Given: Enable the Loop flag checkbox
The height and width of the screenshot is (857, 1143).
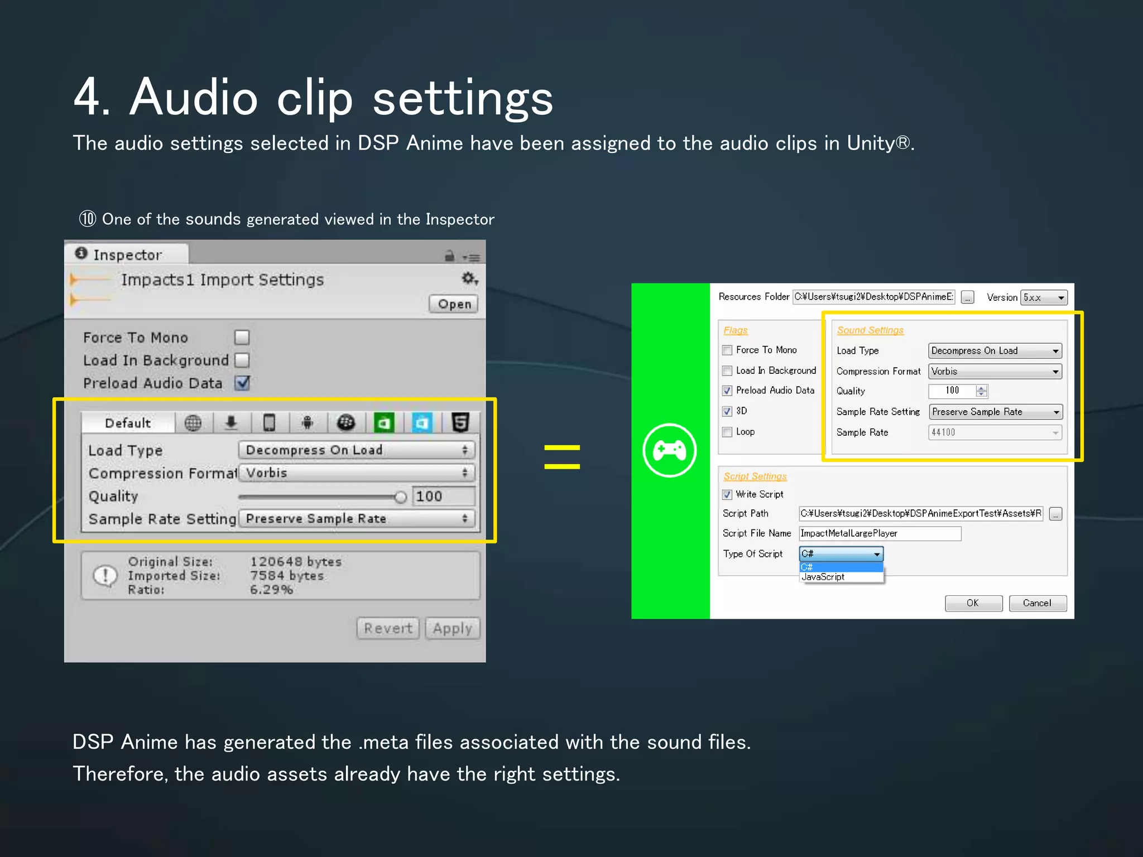Looking at the screenshot, I should click(727, 432).
